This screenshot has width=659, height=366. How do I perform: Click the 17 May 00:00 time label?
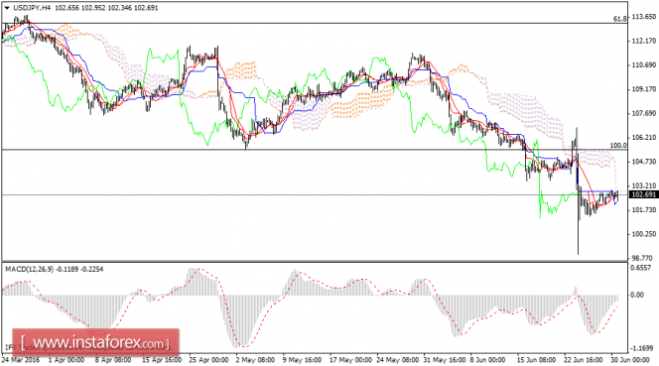[350, 360]
